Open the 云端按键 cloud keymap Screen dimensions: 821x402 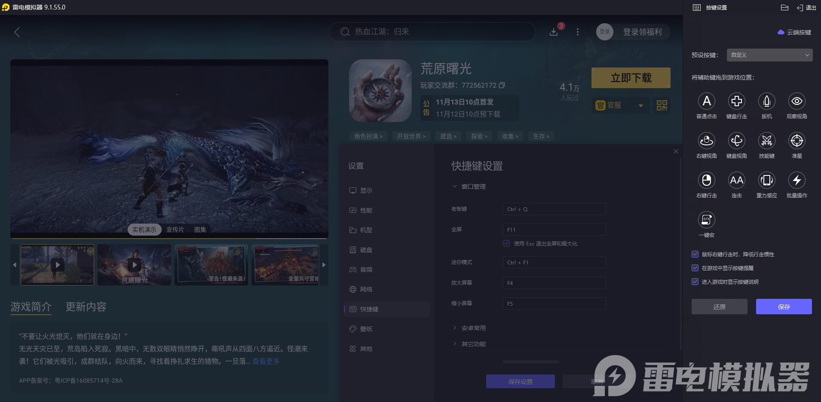[x=794, y=32]
